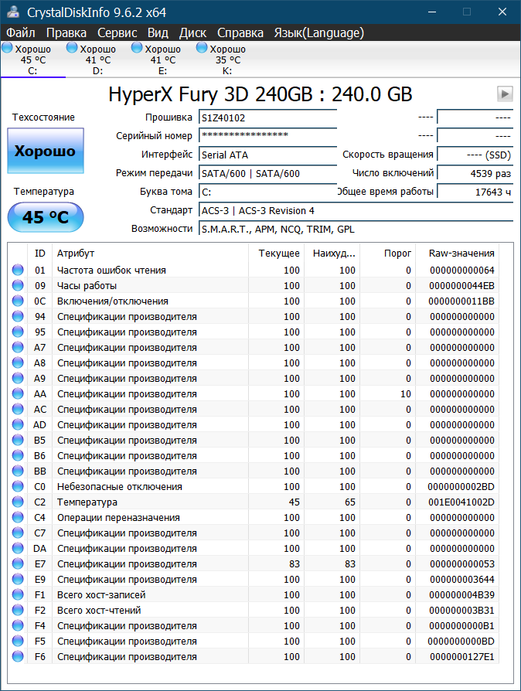Click the Хорошо health status button
The image size is (521, 691).
tap(46, 151)
